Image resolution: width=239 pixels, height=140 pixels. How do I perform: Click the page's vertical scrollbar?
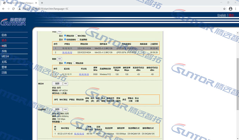pyautogui.click(x=238, y=74)
